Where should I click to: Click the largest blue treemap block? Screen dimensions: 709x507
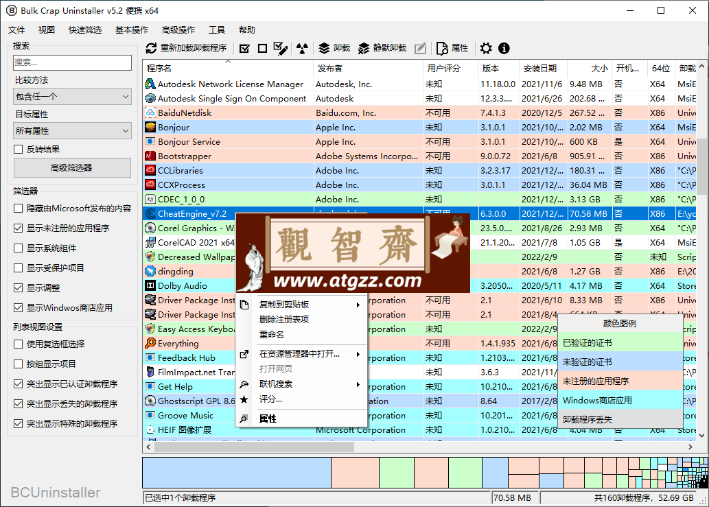(237, 473)
